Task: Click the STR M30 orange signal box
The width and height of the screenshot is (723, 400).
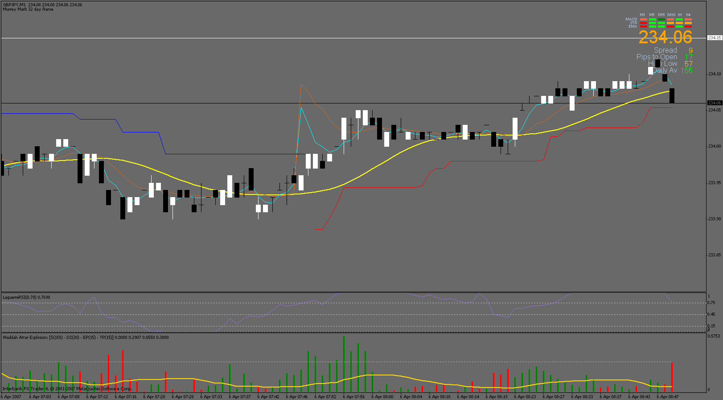Action: pyautogui.click(x=670, y=23)
